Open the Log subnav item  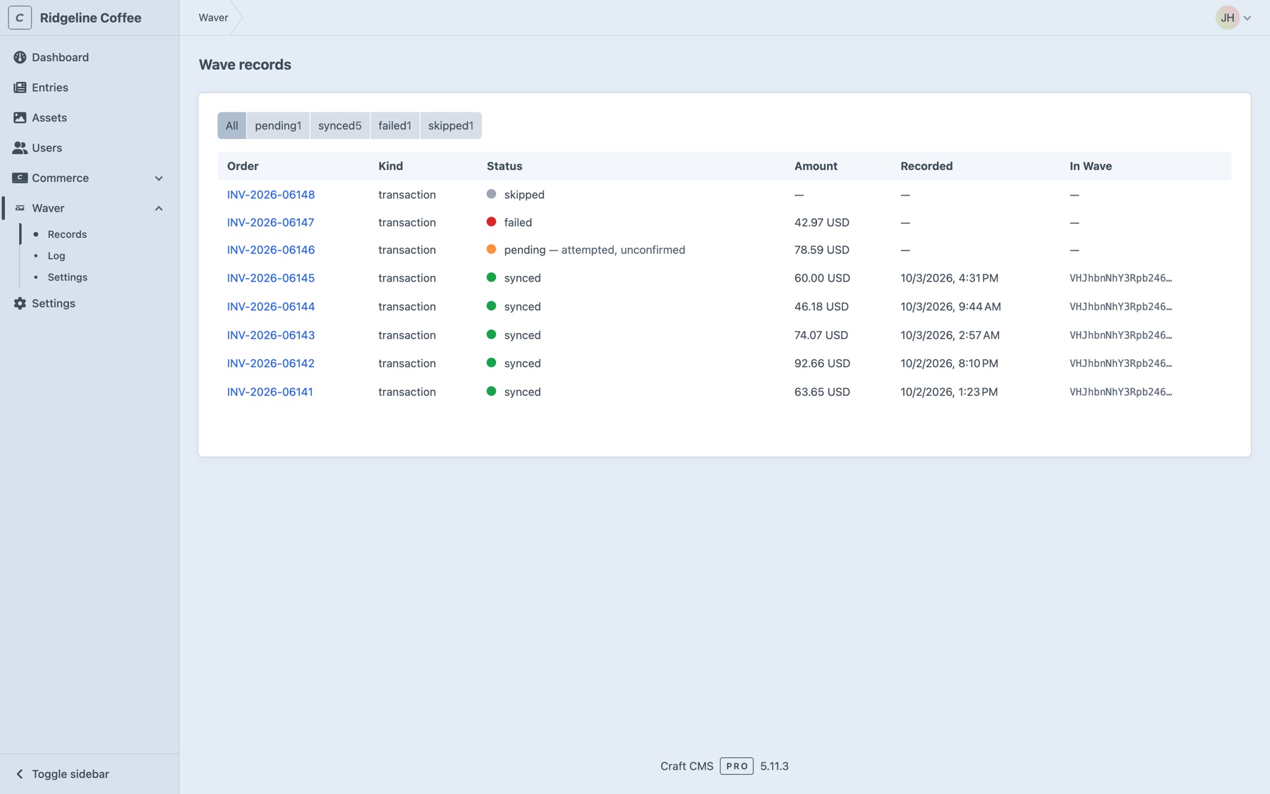(56, 256)
